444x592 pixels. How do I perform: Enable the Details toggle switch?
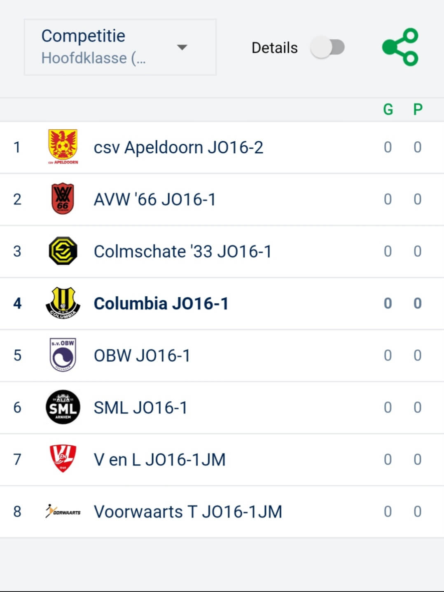(328, 47)
